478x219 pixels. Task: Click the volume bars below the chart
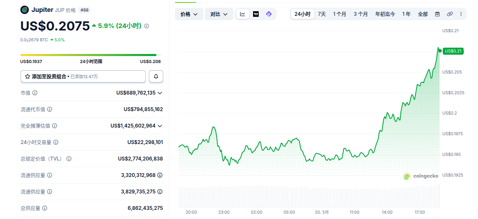pos(309,196)
